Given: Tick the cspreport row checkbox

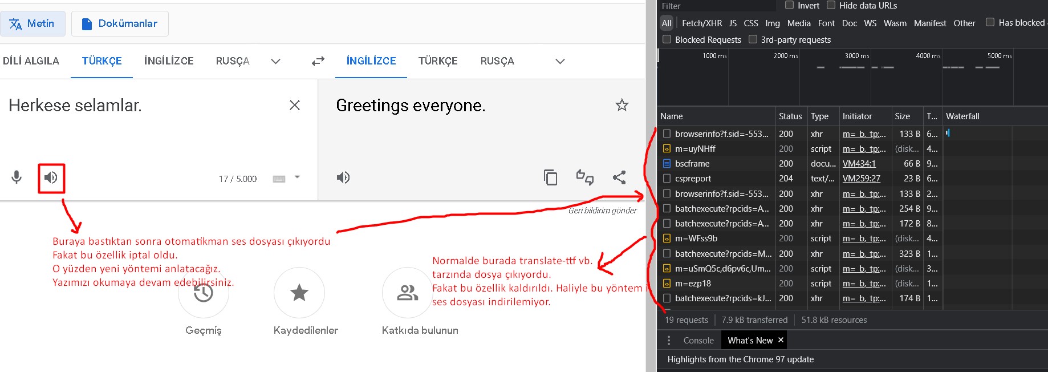Looking at the screenshot, I should 667,179.
